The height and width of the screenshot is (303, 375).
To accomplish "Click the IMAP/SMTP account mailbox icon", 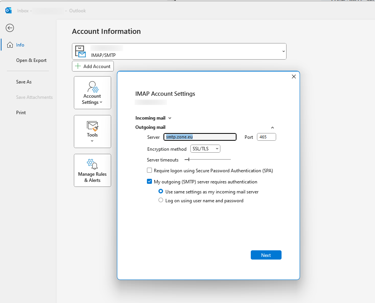I will point(80,51).
